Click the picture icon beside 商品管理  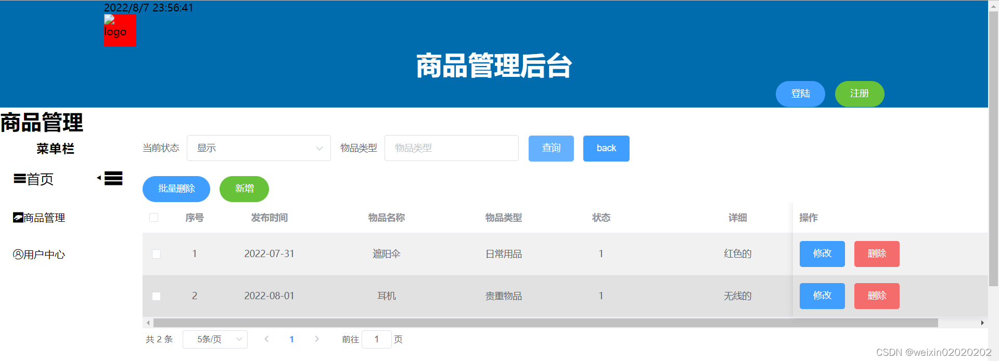18,218
